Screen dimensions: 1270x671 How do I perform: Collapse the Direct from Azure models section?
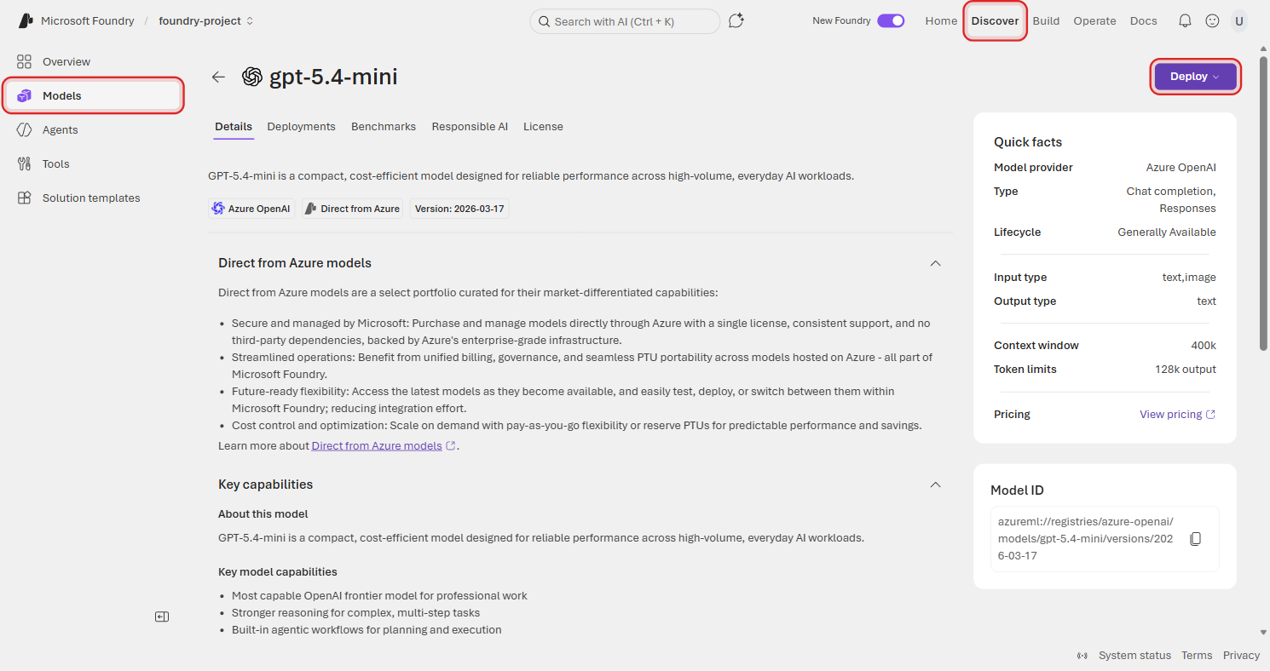click(x=935, y=263)
